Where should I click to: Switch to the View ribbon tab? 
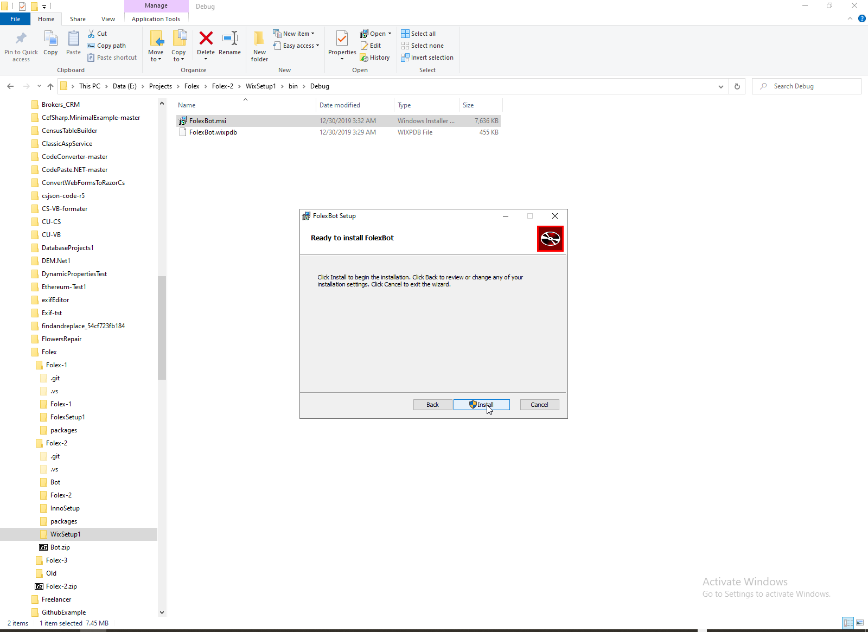pyautogui.click(x=108, y=19)
